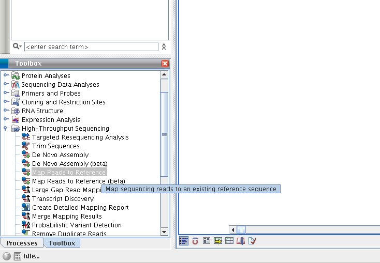Click the yellow arrow view icon in bottom toolbar

tap(218, 241)
